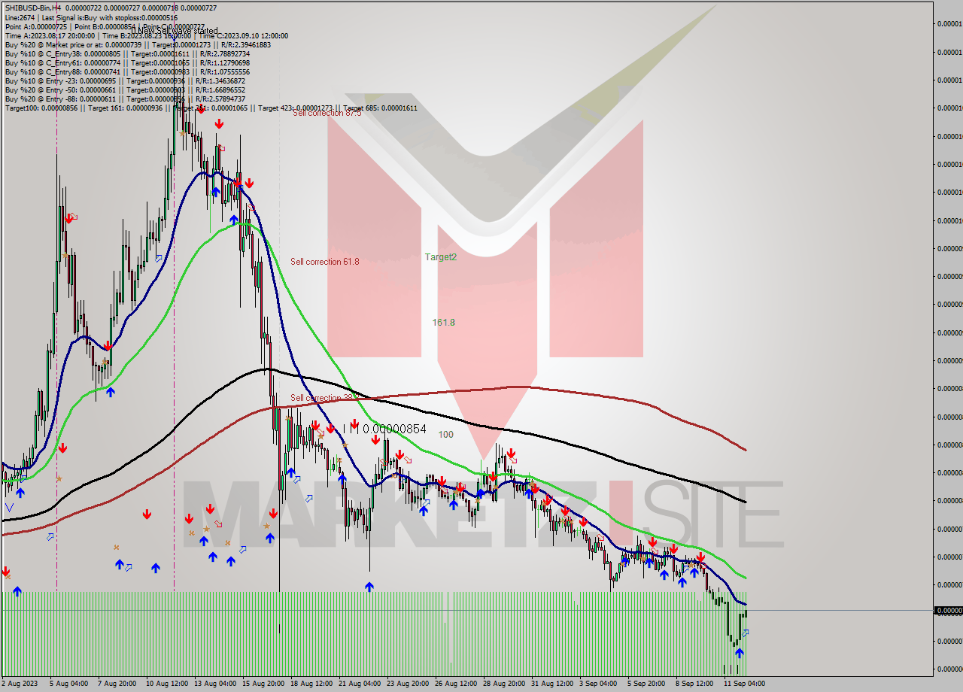Click the '28 Aug 20:00' time axis label
Viewport: 963px width, 692px height.
coord(504,684)
